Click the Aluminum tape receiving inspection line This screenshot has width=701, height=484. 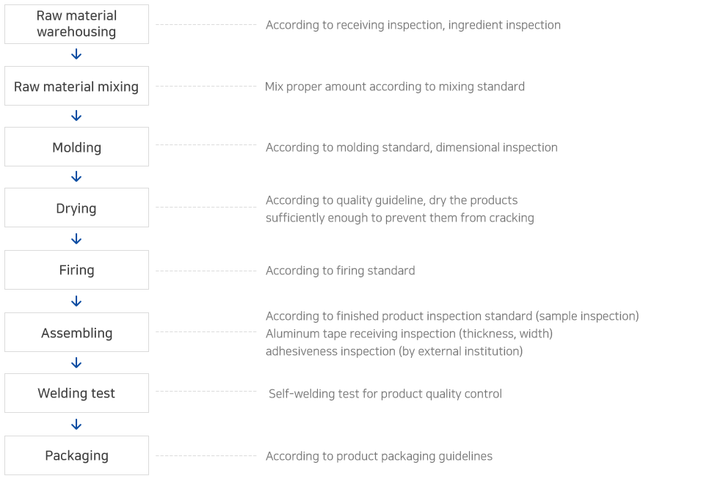point(409,334)
